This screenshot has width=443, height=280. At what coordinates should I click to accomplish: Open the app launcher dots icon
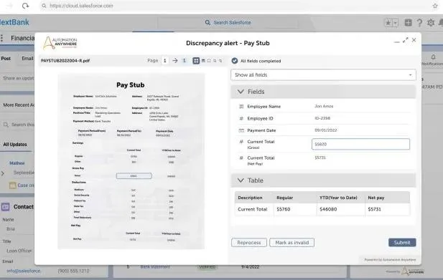2,38
